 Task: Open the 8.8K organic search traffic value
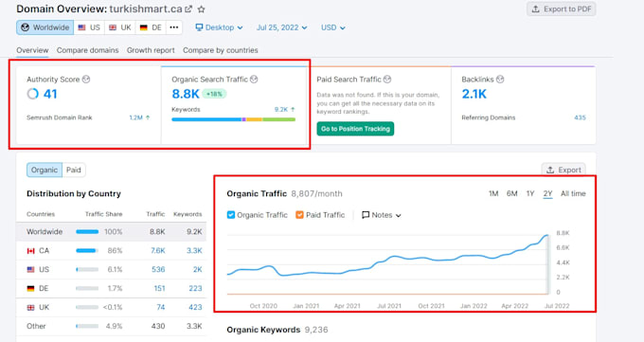(x=186, y=94)
